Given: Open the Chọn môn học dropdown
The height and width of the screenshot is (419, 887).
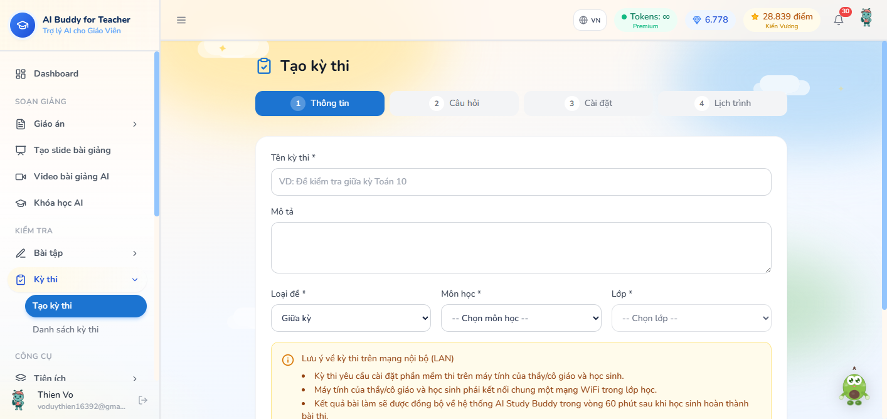Looking at the screenshot, I should 521,318.
